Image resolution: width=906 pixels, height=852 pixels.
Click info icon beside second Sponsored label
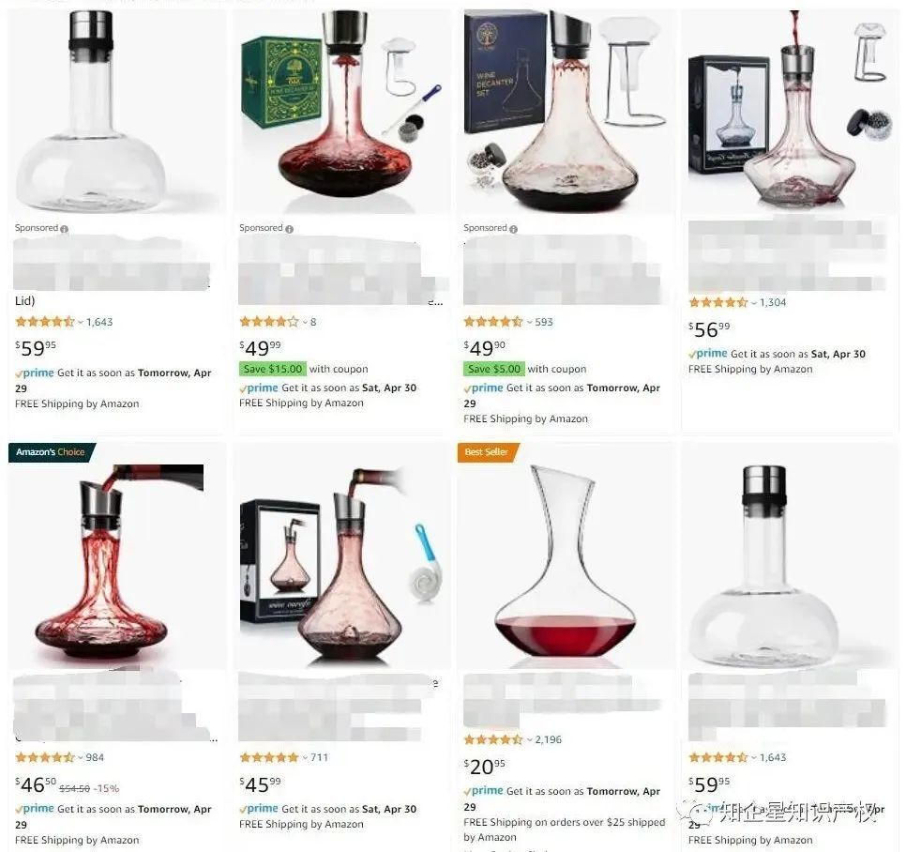coord(289,229)
